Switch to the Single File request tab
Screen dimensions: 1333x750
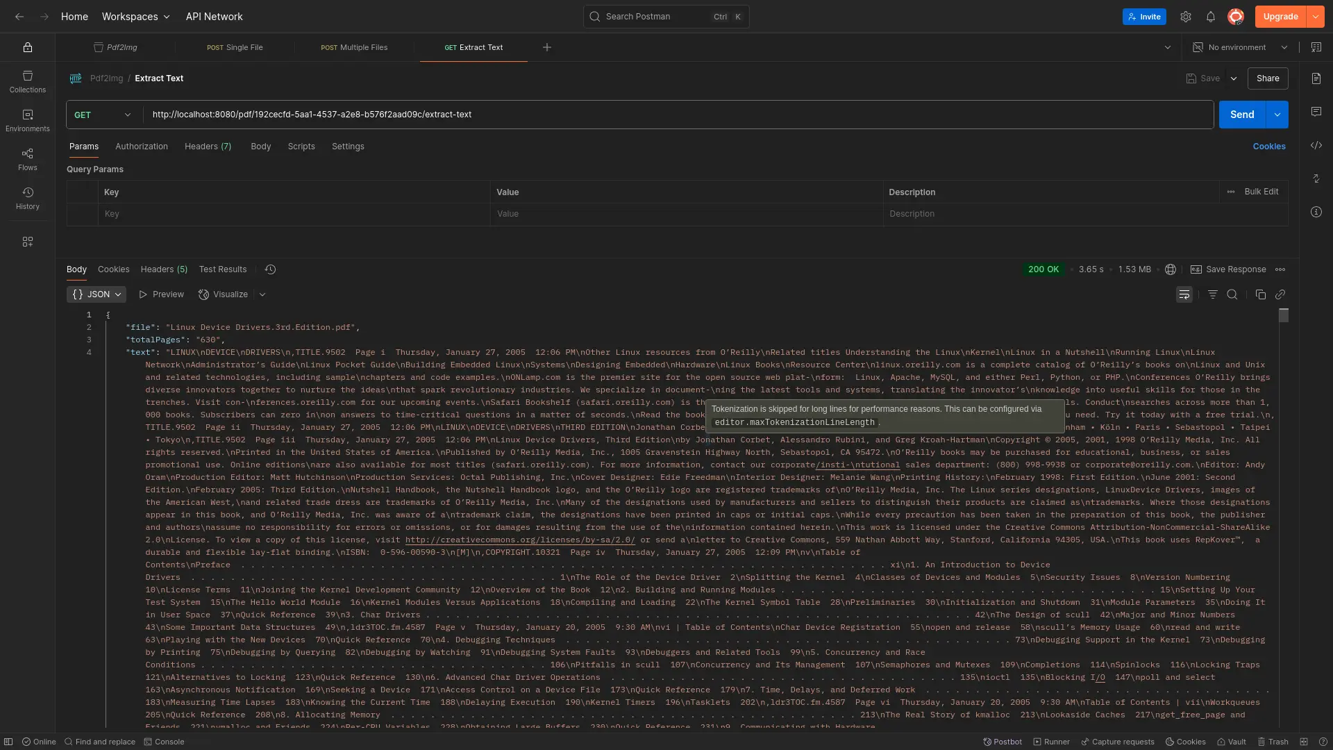(235, 47)
